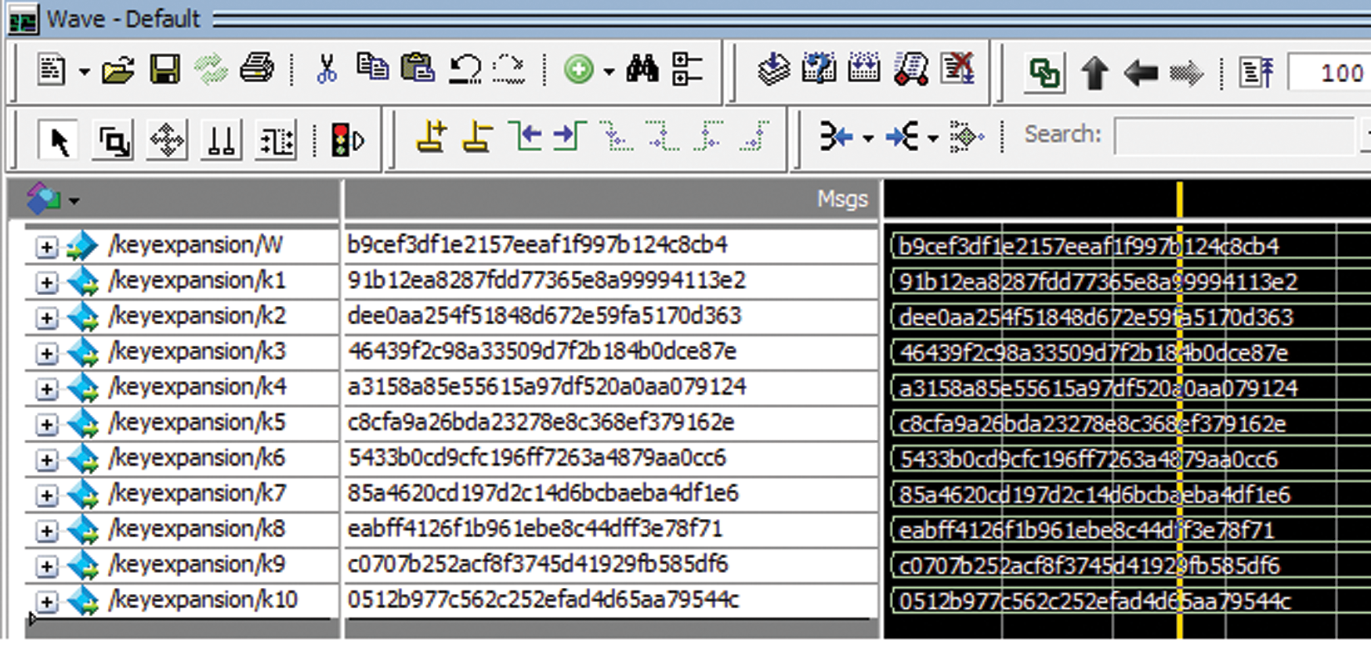Screen dimensions: 1371x645
Task: Save the waveform with floppy disk icon
Action: click(x=165, y=71)
